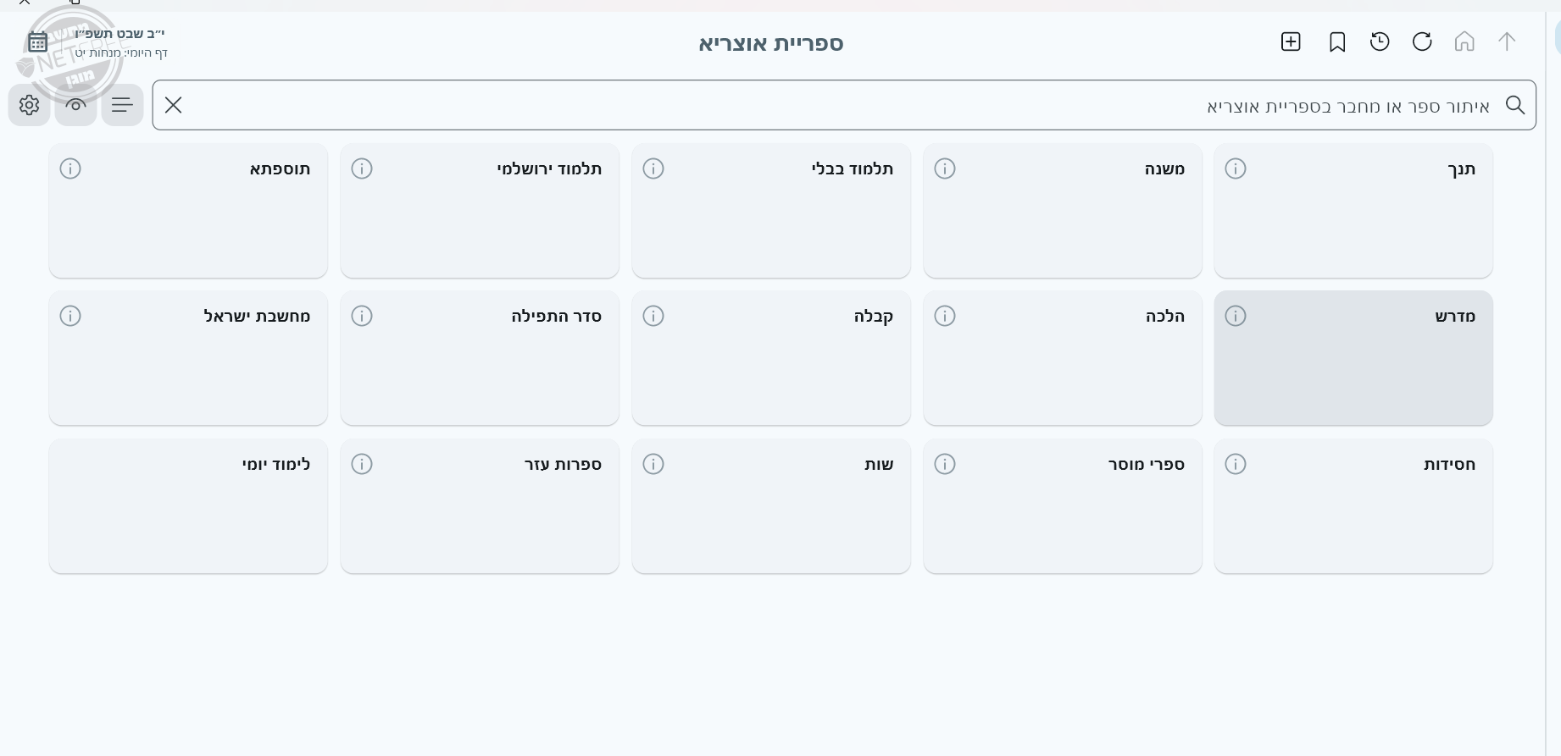Image resolution: width=1561 pixels, height=756 pixels.
Task: Open the לימוד יומי category card
Action: [x=188, y=506]
